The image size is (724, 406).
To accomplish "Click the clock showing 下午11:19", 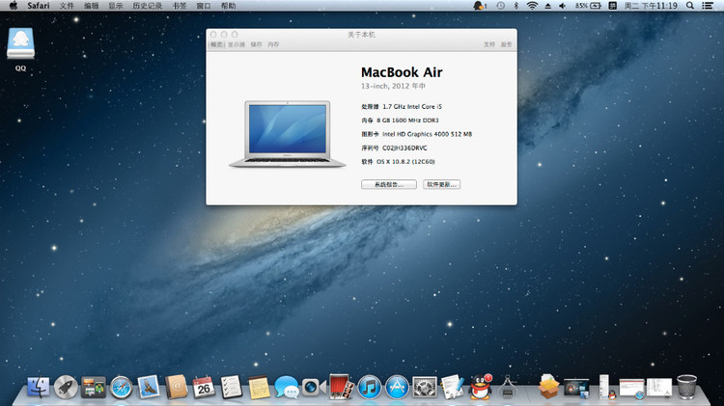I will pyautogui.click(x=651, y=6).
